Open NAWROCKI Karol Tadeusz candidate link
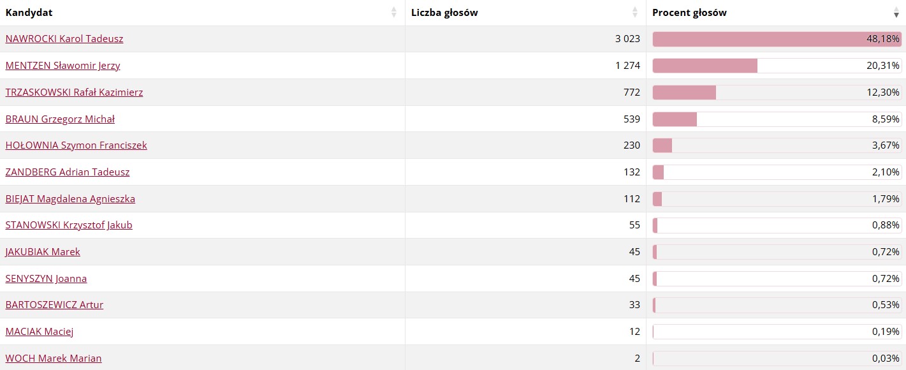Image resolution: width=906 pixels, height=370 pixels. [x=64, y=39]
